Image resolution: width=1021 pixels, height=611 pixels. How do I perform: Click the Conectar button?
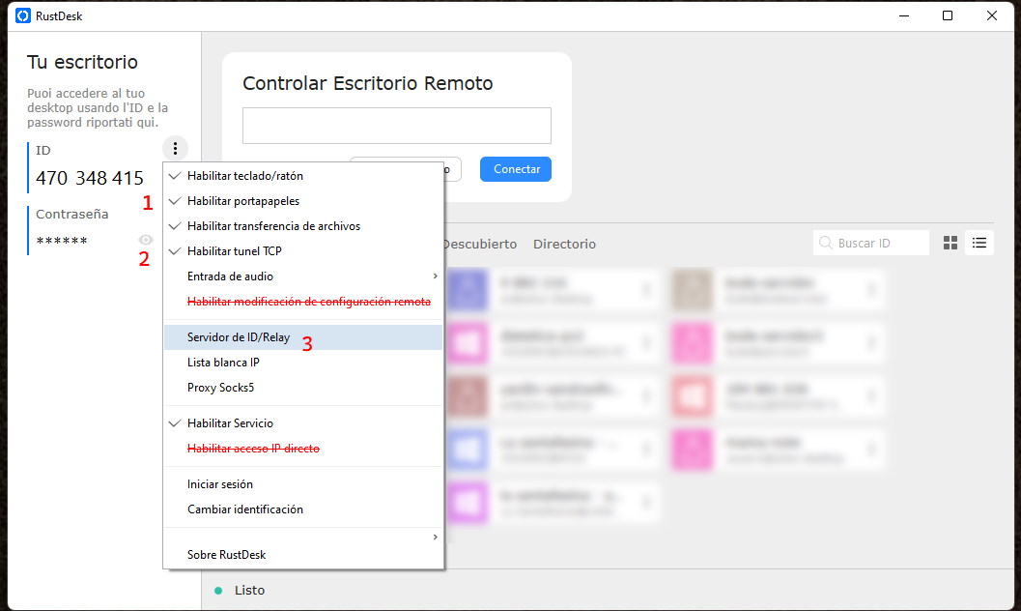point(515,168)
